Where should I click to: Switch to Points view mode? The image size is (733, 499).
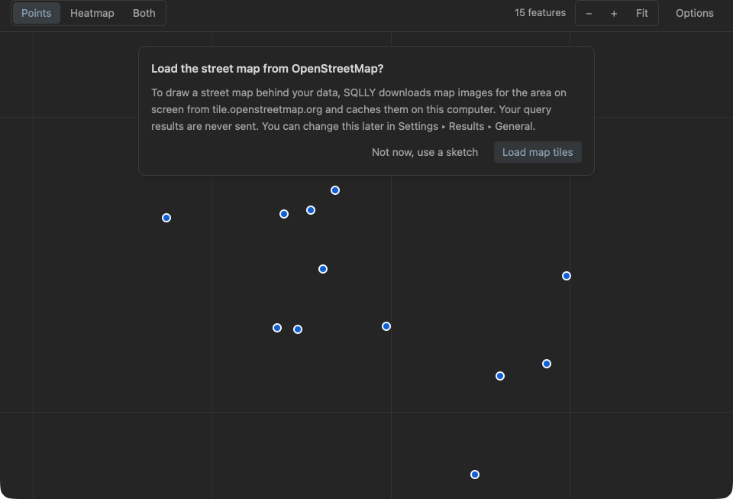coord(37,13)
